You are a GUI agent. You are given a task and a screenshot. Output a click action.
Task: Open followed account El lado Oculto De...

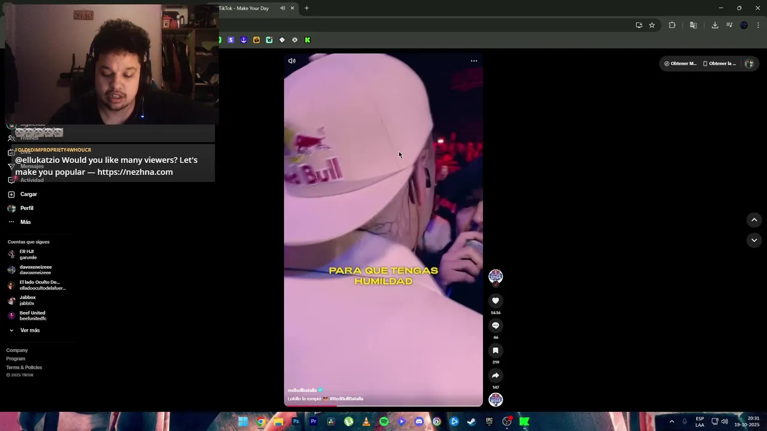pyautogui.click(x=36, y=285)
